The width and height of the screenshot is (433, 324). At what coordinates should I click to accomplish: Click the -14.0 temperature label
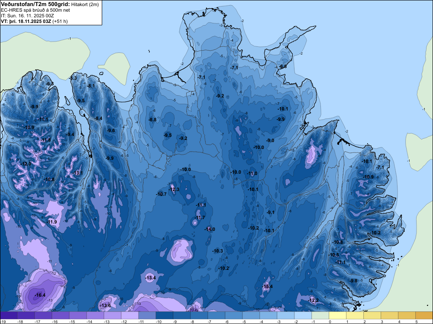(x=210, y=229)
